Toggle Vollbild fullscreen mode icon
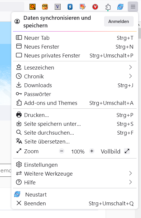The image size is (141, 218). pos(127,151)
